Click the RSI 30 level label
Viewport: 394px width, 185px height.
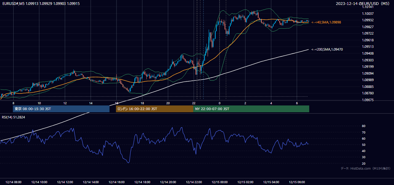[363, 157]
